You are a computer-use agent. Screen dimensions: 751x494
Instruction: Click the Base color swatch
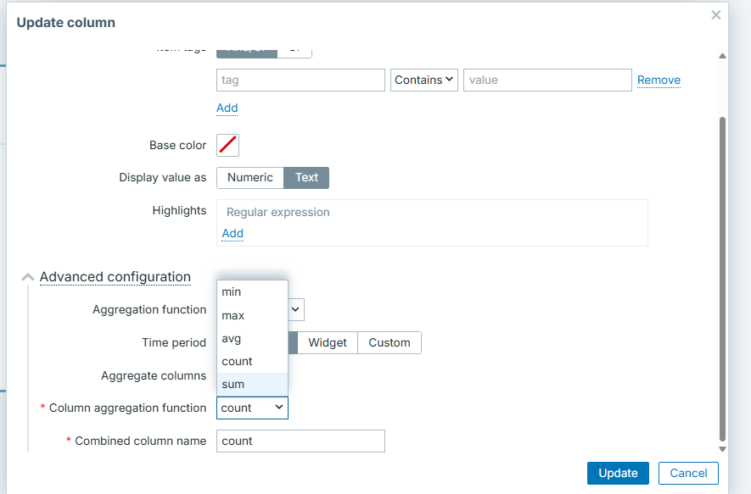coord(227,145)
